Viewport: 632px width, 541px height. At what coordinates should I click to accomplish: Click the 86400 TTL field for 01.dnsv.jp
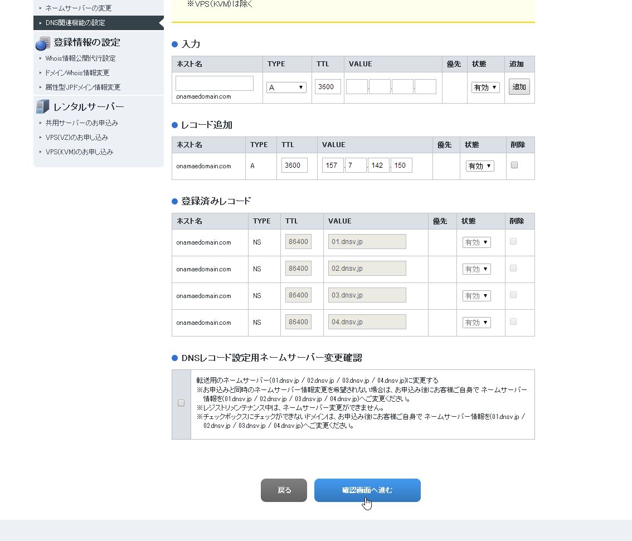coord(298,242)
